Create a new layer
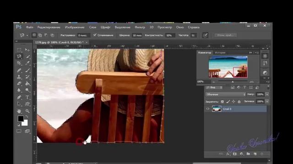Image resolution: width=293 pixels, height=164 pixels. coord(255,154)
